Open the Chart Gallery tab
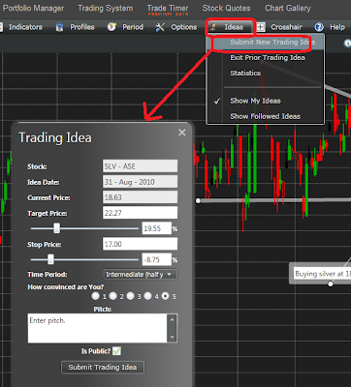This screenshot has width=351, height=387. (x=288, y=8)
